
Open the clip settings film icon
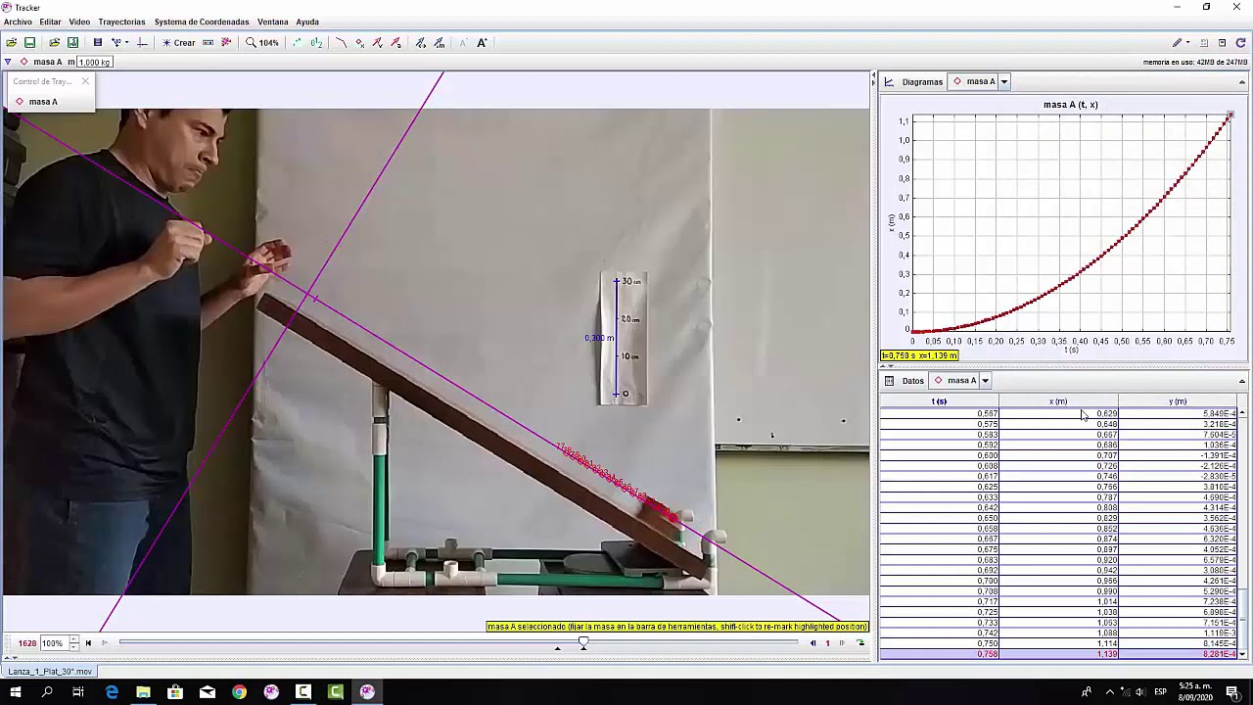(98, 43)
